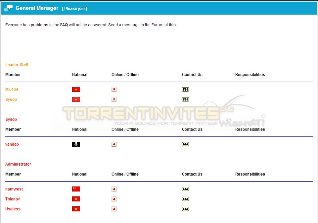Send a PM to vandap
The image size is (318, 223).
185,144
